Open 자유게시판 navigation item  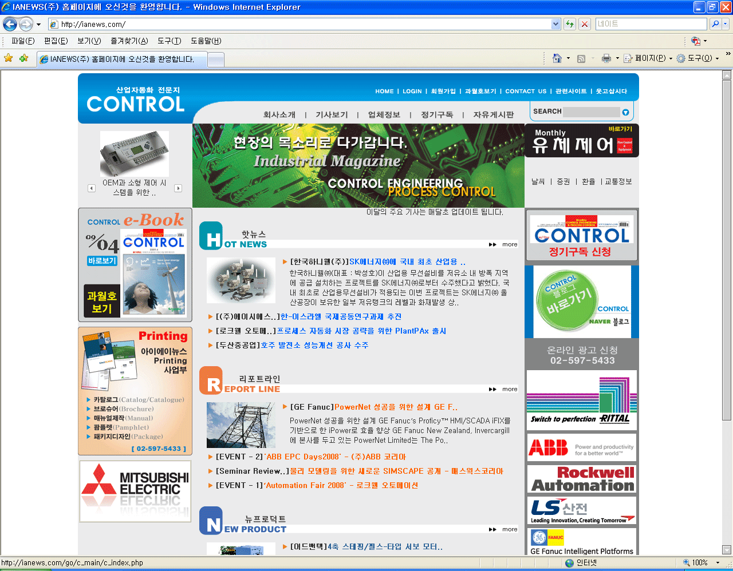[x=494, y=115]
